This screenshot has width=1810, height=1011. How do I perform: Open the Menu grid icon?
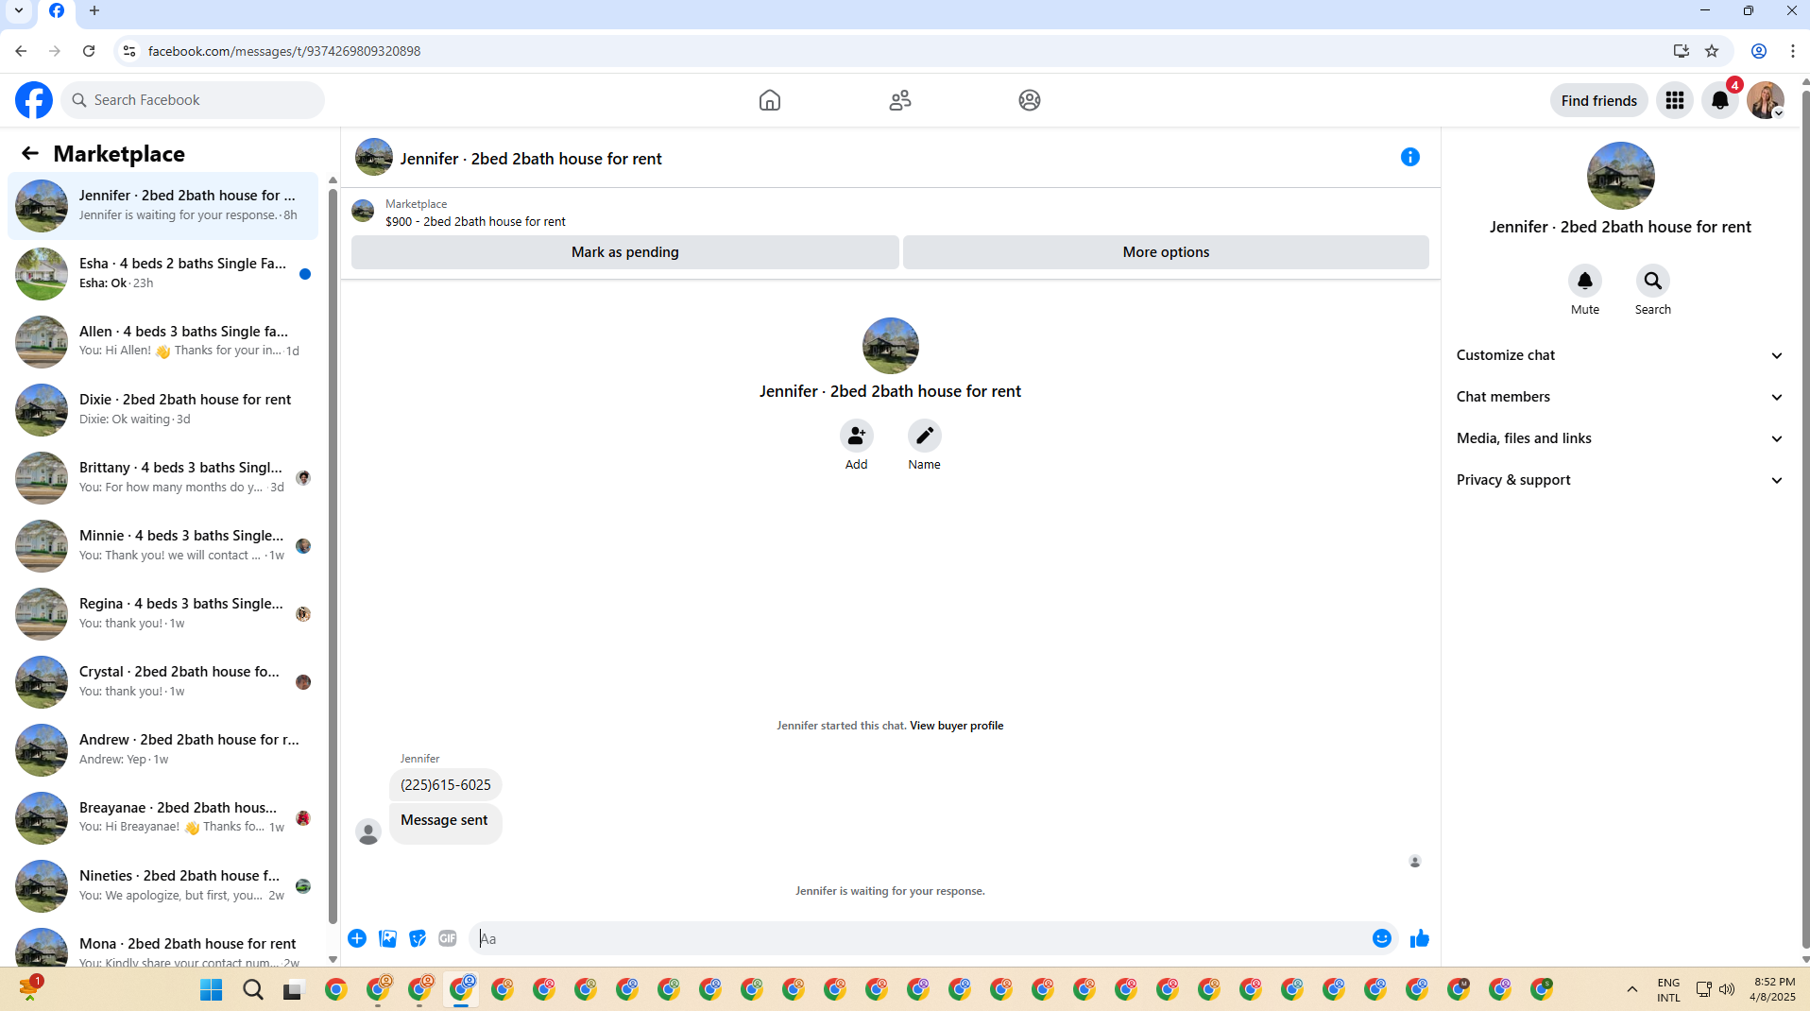1675,100
